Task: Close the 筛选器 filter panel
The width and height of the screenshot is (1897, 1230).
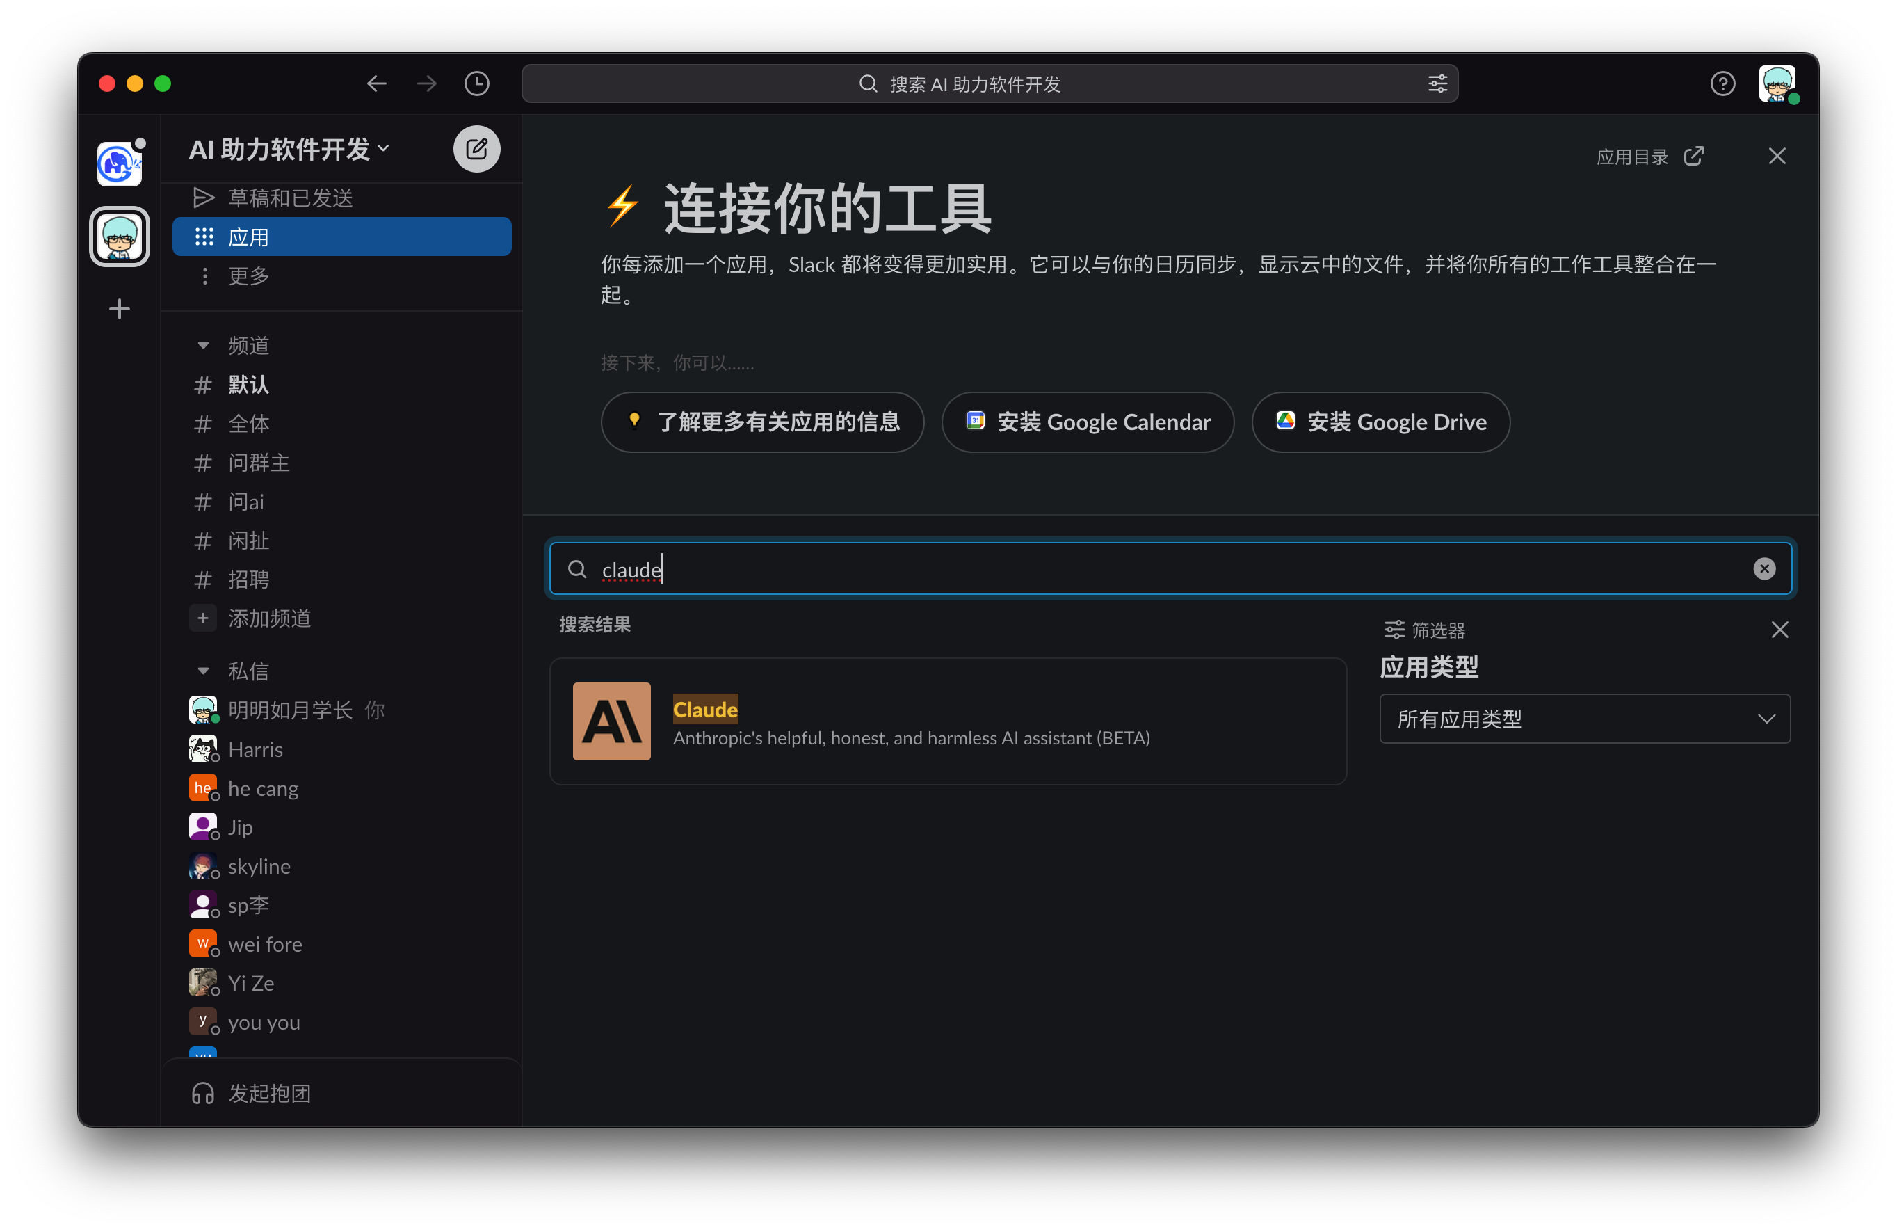Action: (x=1779, y=630)
